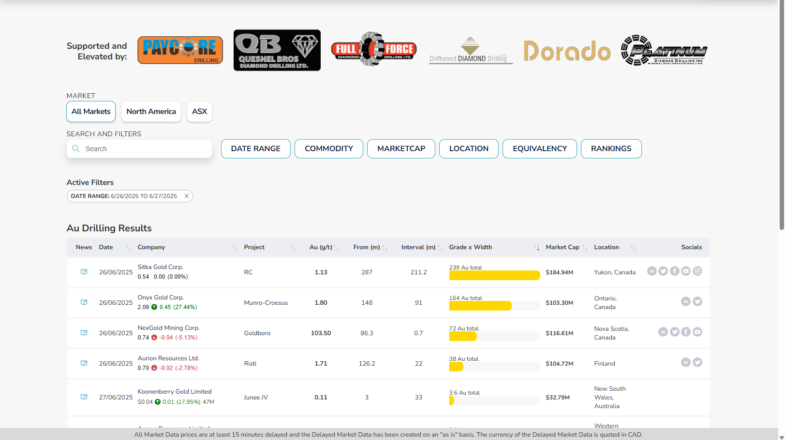Open news icon for Aurion Resources Ltd.
This screenshot has width=785, height=440.
point(84,363)
